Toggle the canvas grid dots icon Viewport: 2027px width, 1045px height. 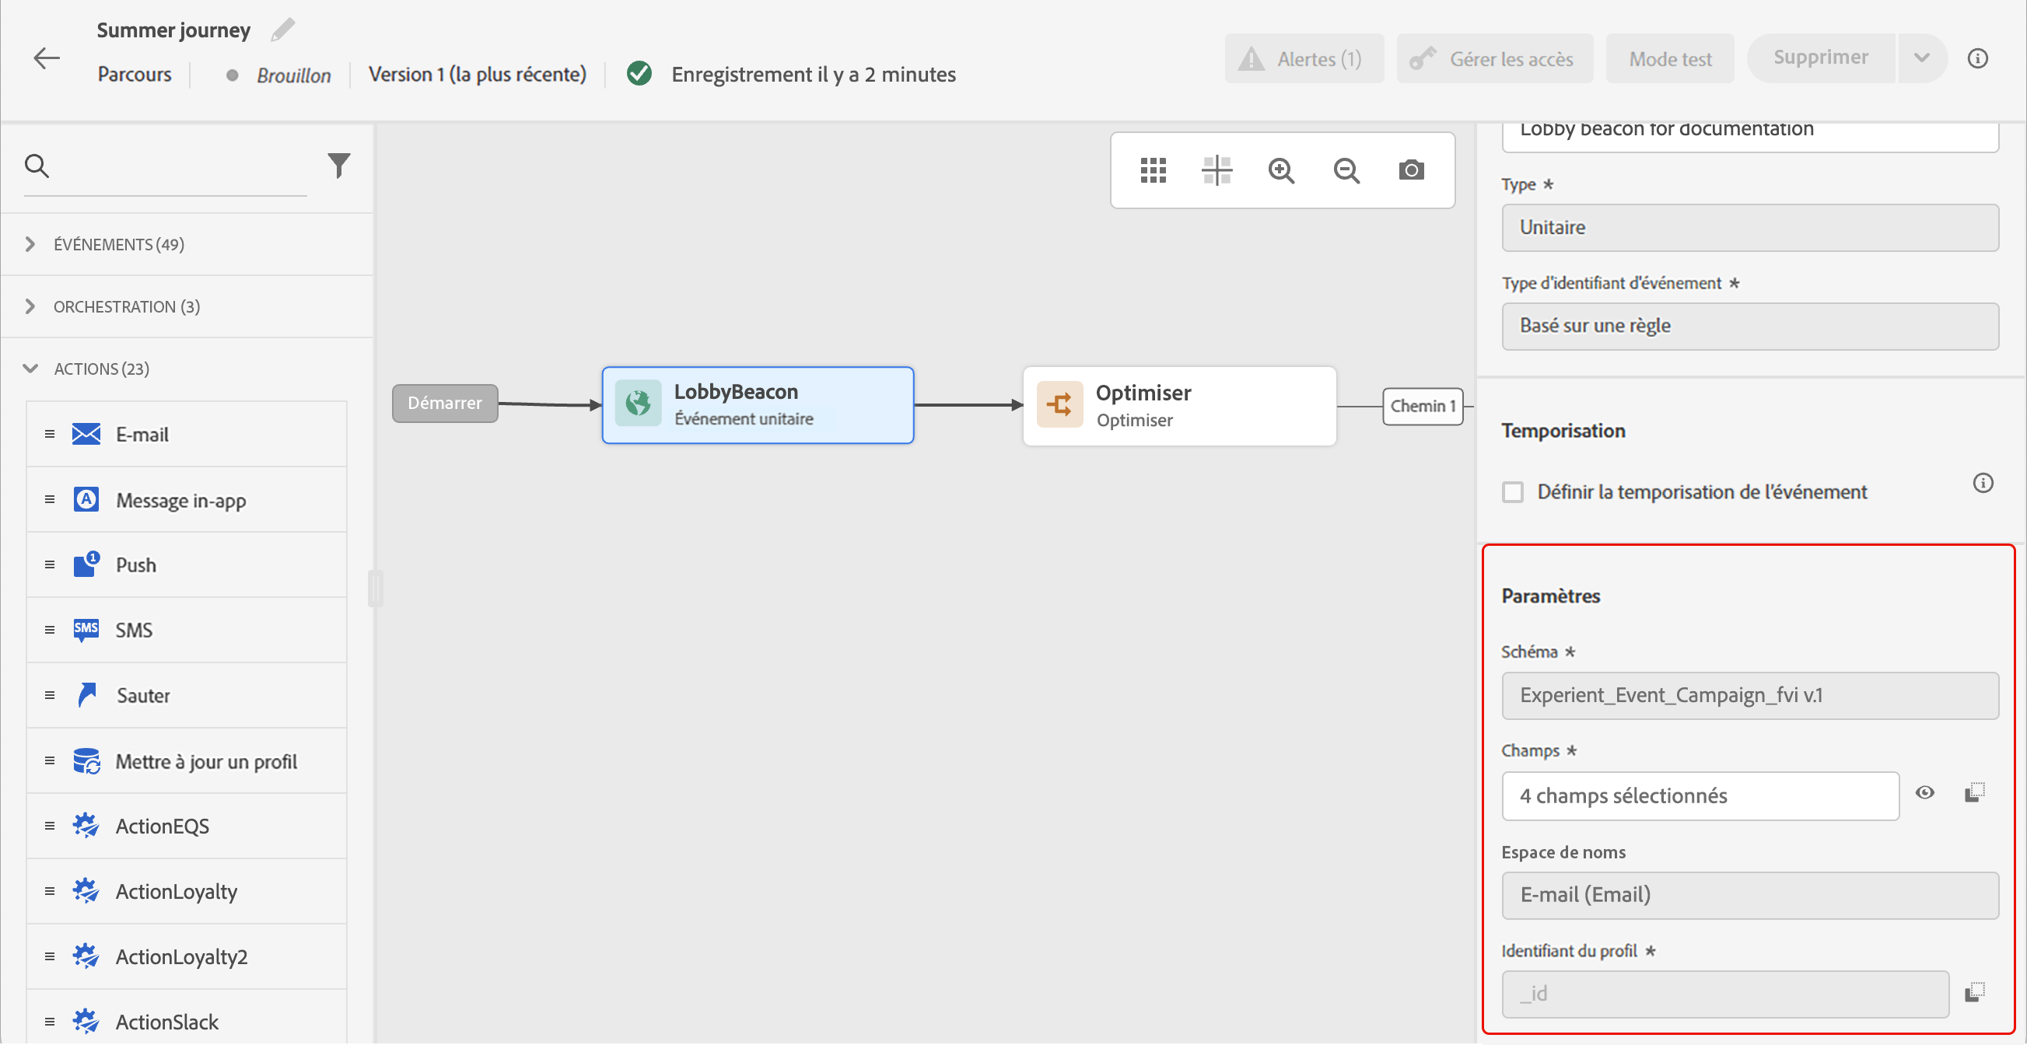pos(1153,170)
